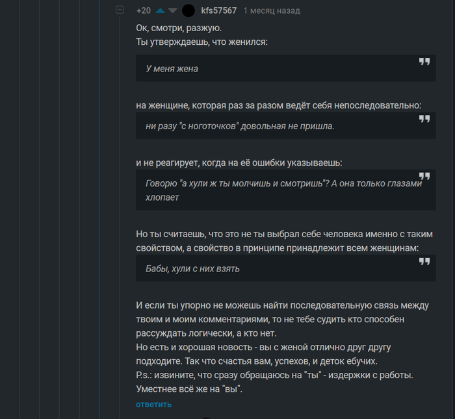Image resolution: width=455 pixels, height=419 pixels.
Task: Click the +20 comment rating
Action: 144,10
